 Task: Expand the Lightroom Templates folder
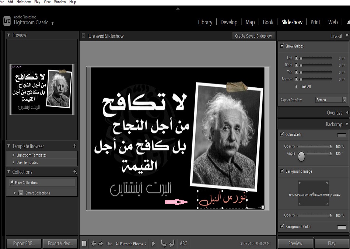(14, 155)
